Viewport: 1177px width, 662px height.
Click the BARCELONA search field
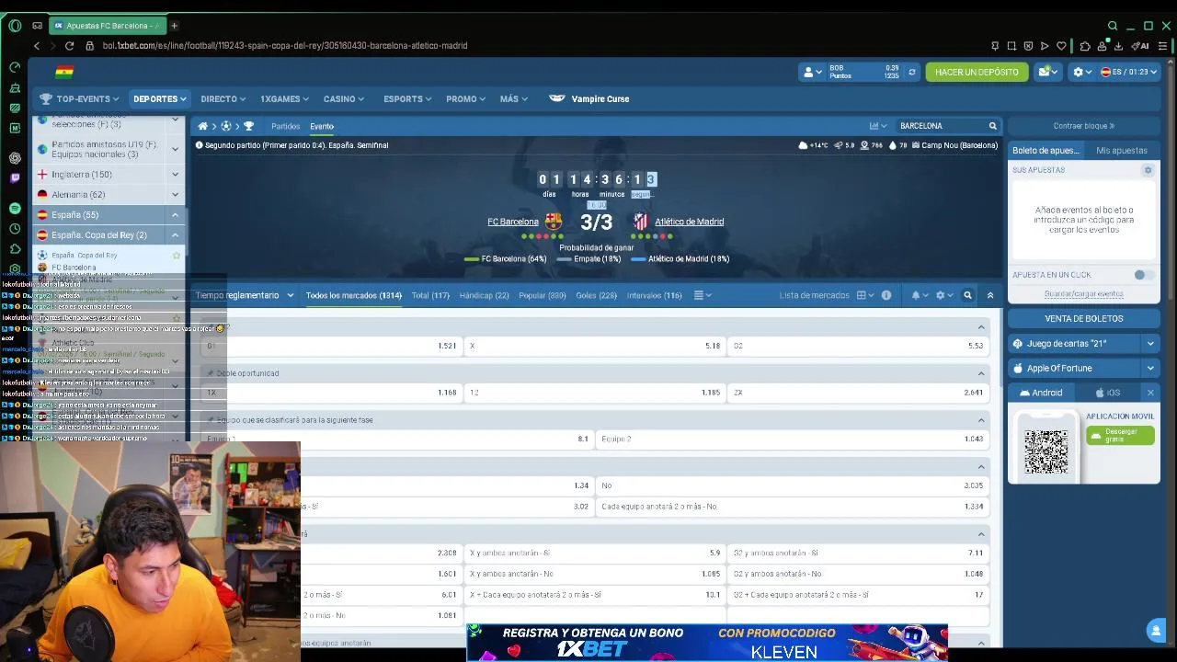pyautogui.click(x=940, y=126)
